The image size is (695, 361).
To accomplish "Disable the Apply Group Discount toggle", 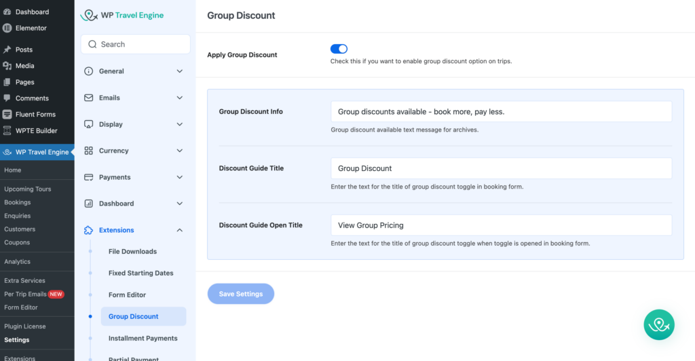I will tap(339, 49).
